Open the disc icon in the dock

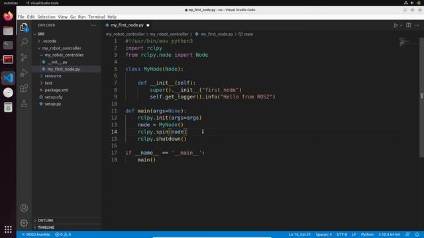[8, 93]
